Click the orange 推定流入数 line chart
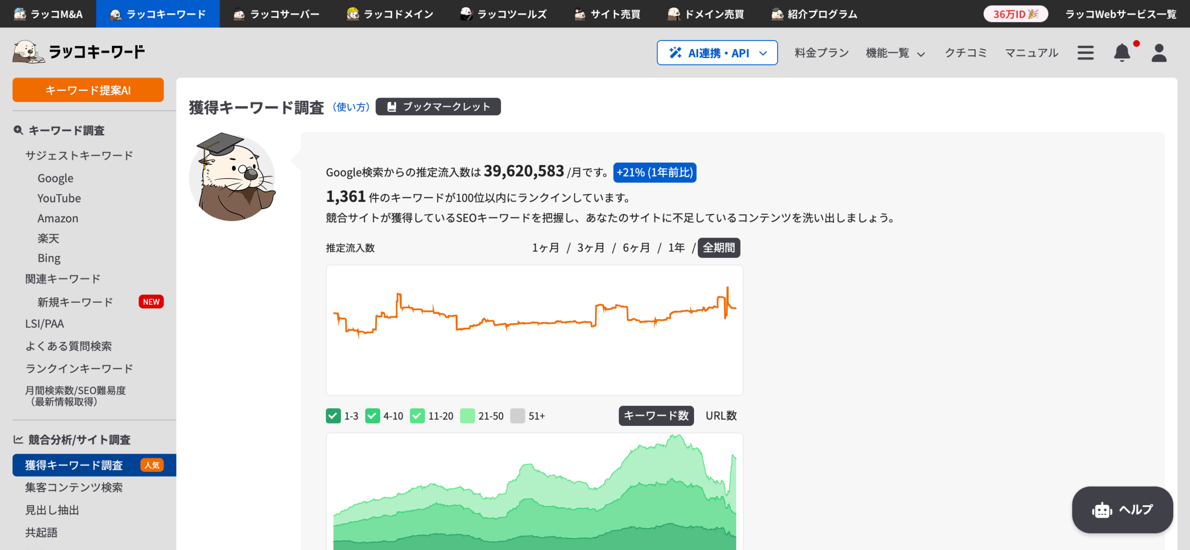 [535, 330]
